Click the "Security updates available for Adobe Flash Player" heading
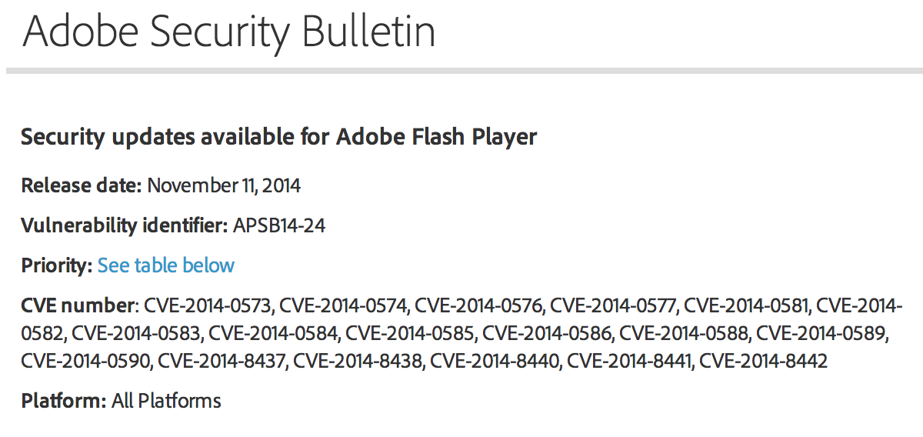This screenshot has height=437, width=923. coord(278,138)
